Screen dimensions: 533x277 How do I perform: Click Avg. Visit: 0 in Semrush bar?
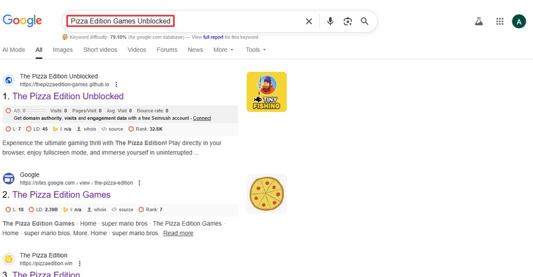[x=119, y=111]
